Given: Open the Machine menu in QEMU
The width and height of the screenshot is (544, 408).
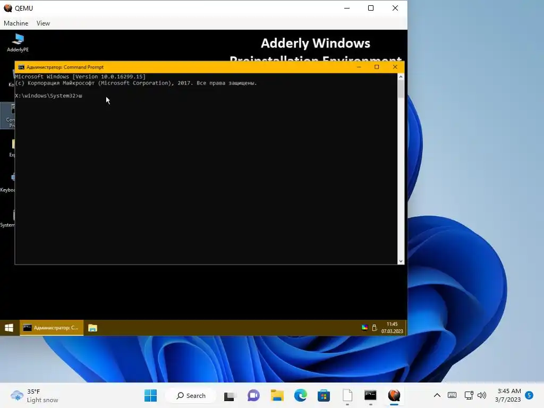Looking at the screenshot, I should pyautogui.click(x=16, y=23).
